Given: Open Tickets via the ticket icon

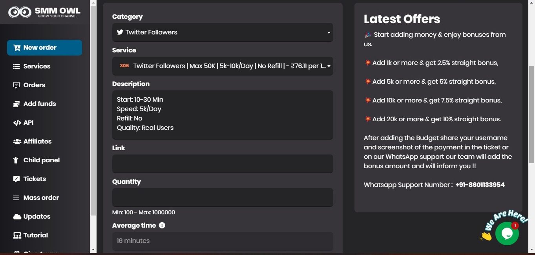Looking at the screenshot, I should pyautogui.click(x=16, y=179).
